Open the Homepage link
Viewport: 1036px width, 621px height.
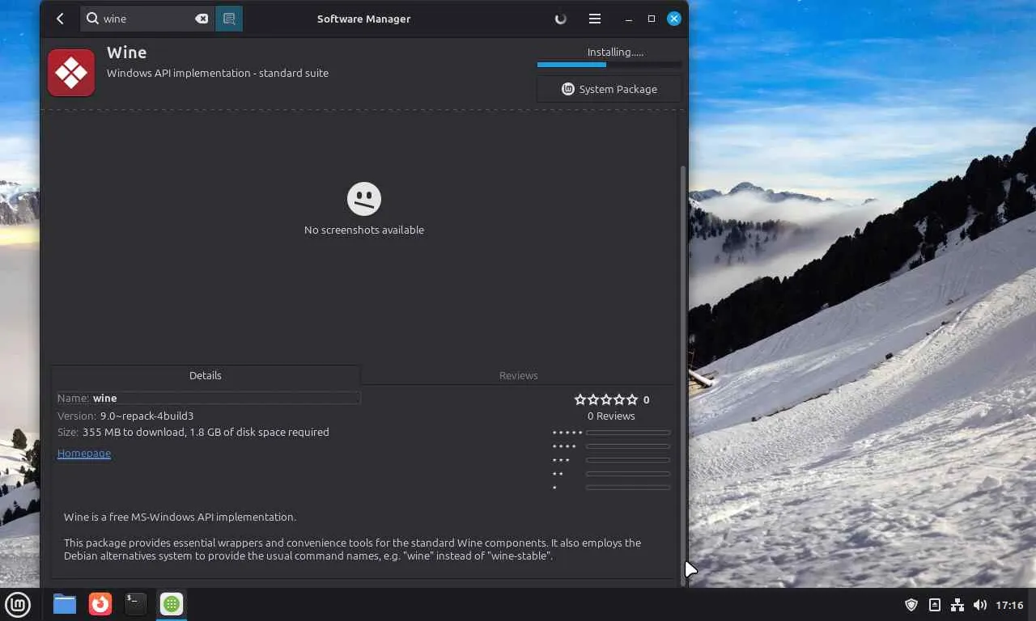(x=84, y=453)
